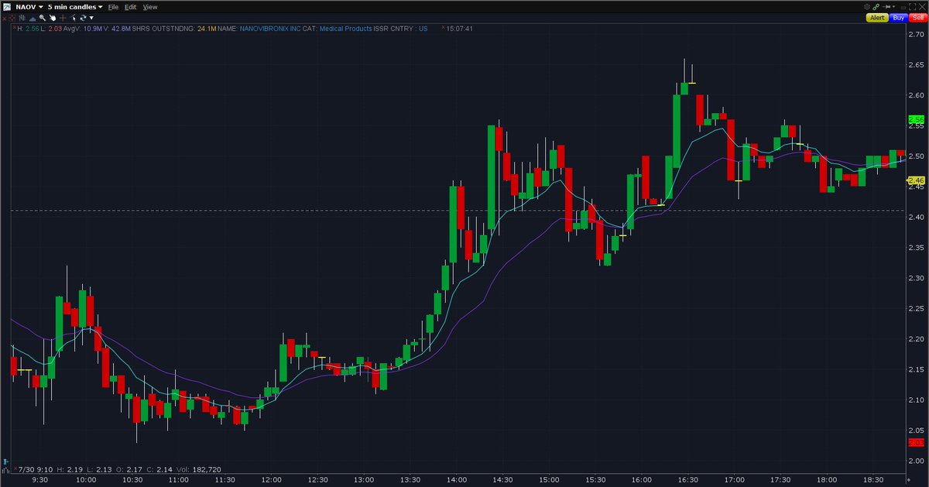
Task: Open chart settings gear icon
Action: 867,7
